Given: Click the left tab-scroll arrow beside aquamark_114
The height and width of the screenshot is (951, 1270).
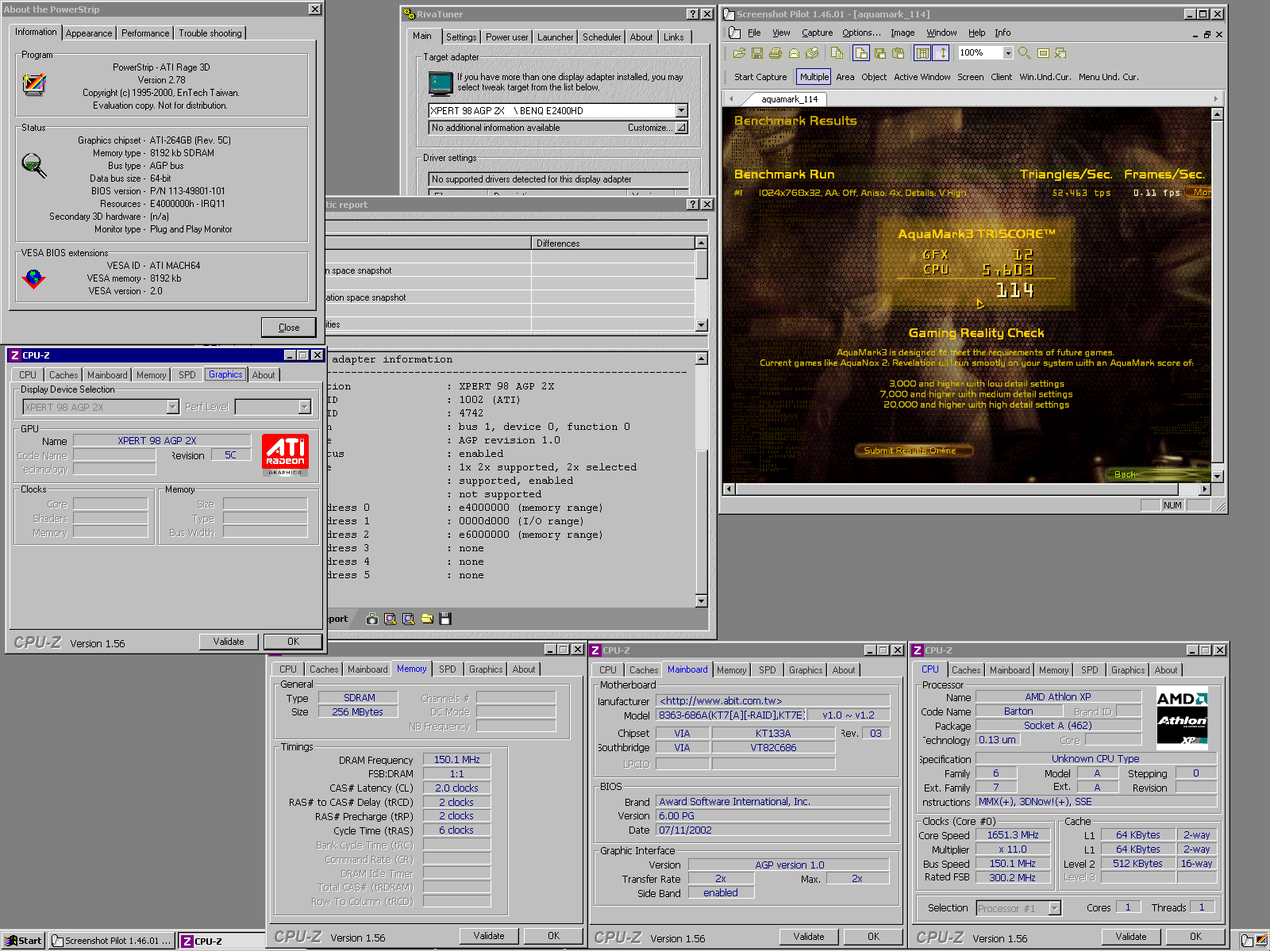Looking at the screenshot, I should pyautogui.click(x=731, y=99).
